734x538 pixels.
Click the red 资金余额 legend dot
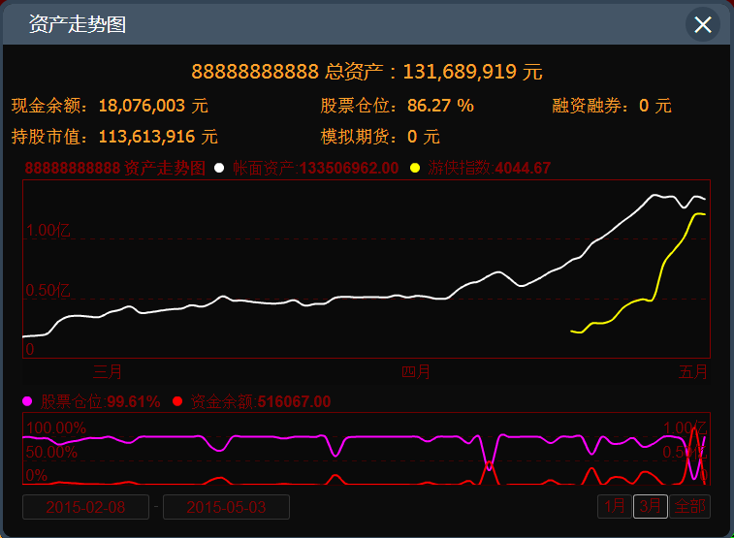[176, 401]
